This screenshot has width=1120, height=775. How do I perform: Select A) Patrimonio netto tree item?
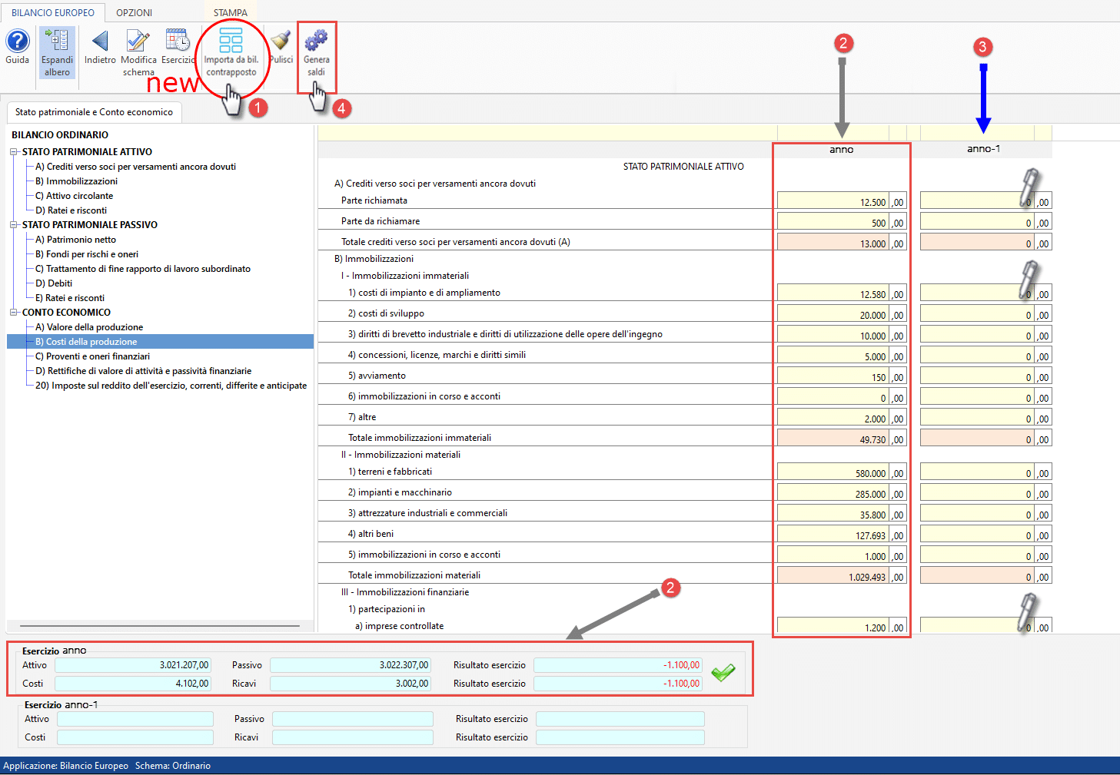pyautogui.click(x=75, y=240)
